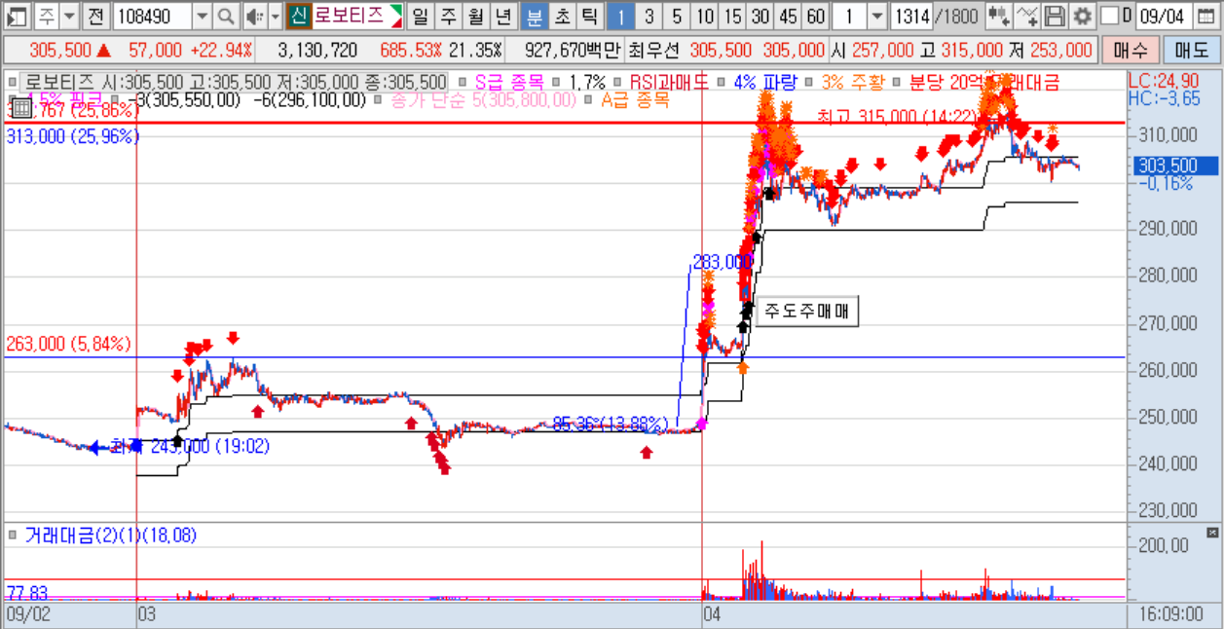Screen dimensions: 1224x629
Task: Open the 주 market type dropdown arrow
Action: point(68,16)
